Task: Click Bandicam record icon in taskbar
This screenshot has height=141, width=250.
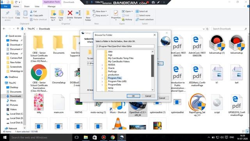Action: click(104, 137)
